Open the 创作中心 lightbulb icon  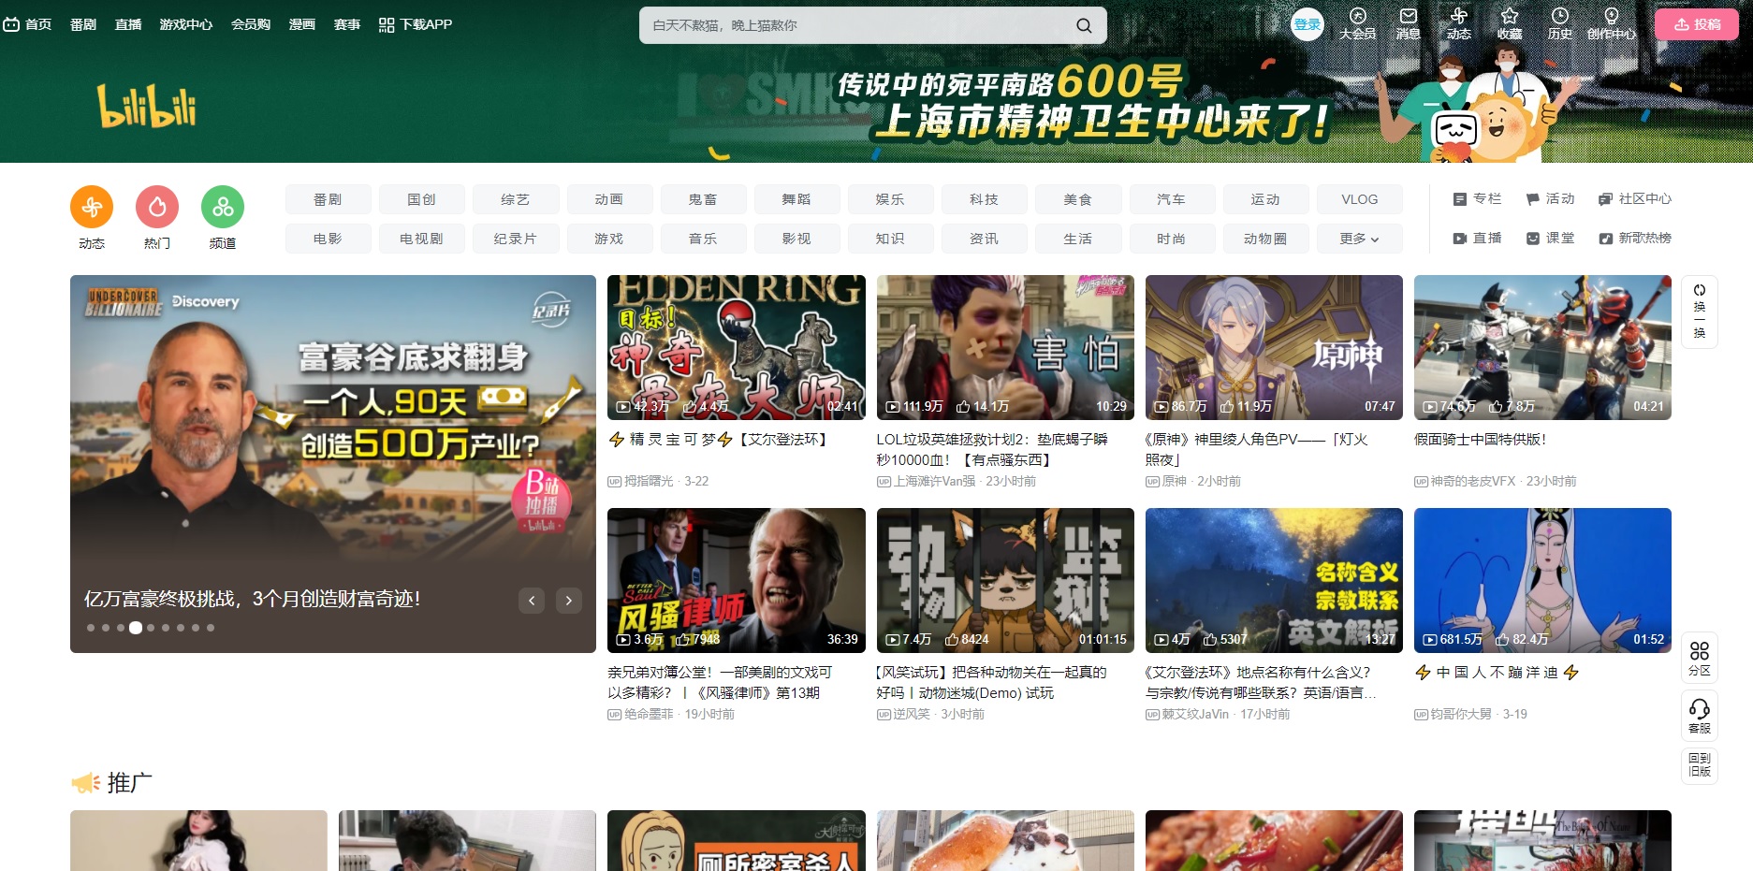coord(1611,23)
